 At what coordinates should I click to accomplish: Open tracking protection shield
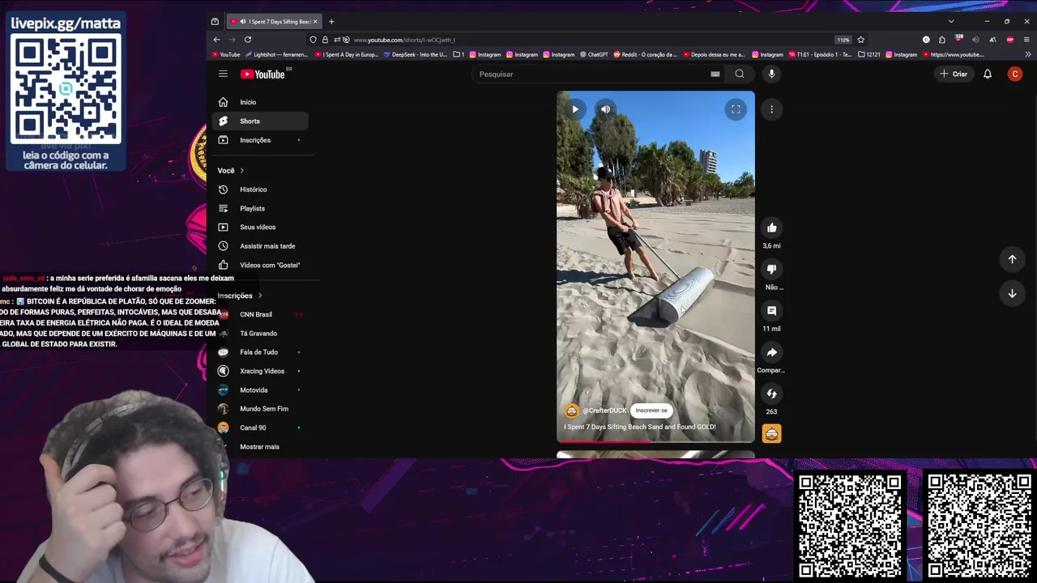[314, 40]
